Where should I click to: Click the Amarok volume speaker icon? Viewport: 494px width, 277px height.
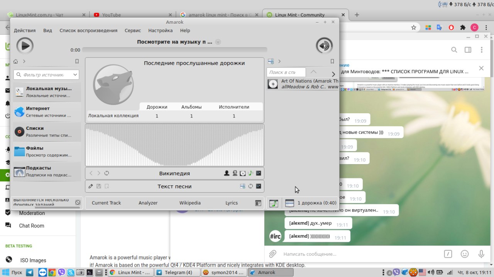click(324, 46)
